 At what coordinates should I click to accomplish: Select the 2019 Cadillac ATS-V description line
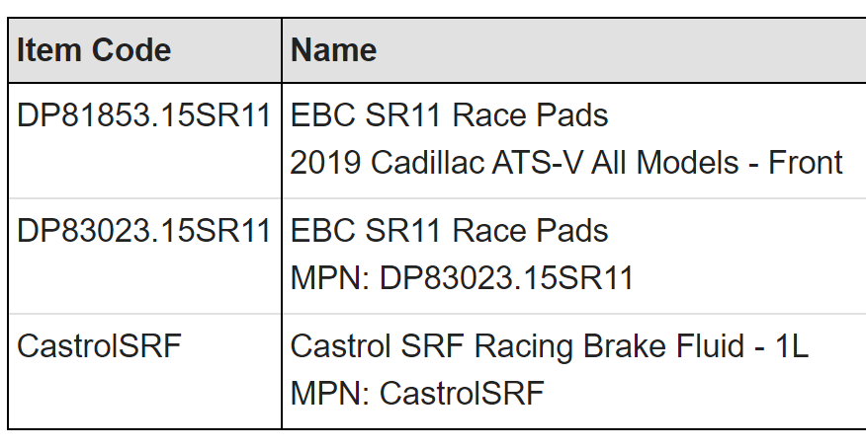pos(565,163)
